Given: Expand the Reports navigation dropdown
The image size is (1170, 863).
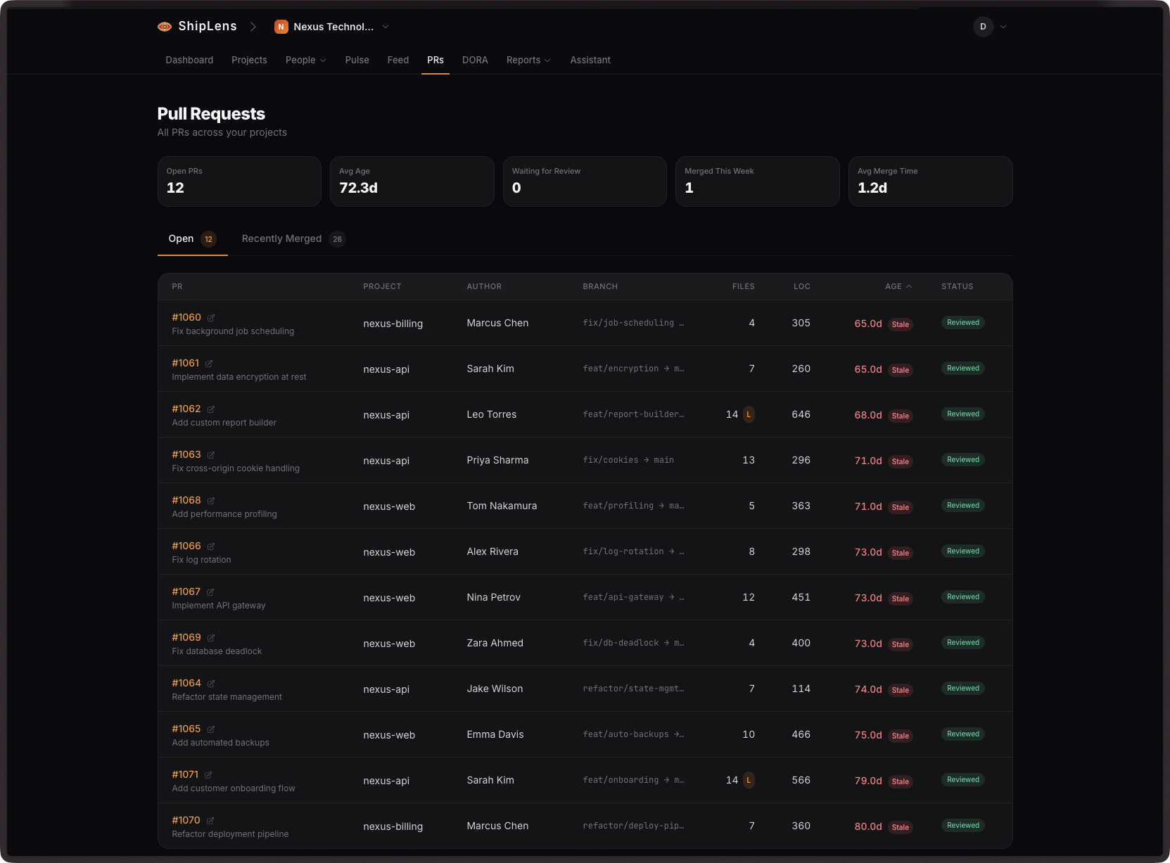Looking at the screenshot, I should (x=528, y=60).
